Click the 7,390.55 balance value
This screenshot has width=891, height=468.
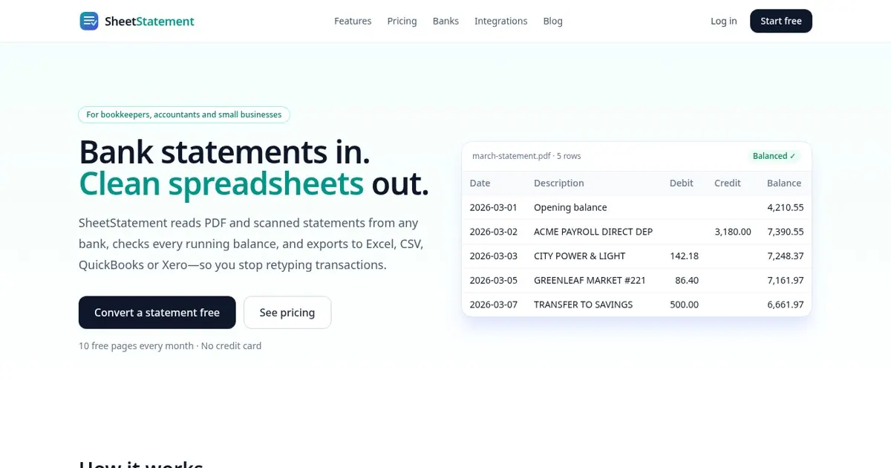click(x=786, y=232)
